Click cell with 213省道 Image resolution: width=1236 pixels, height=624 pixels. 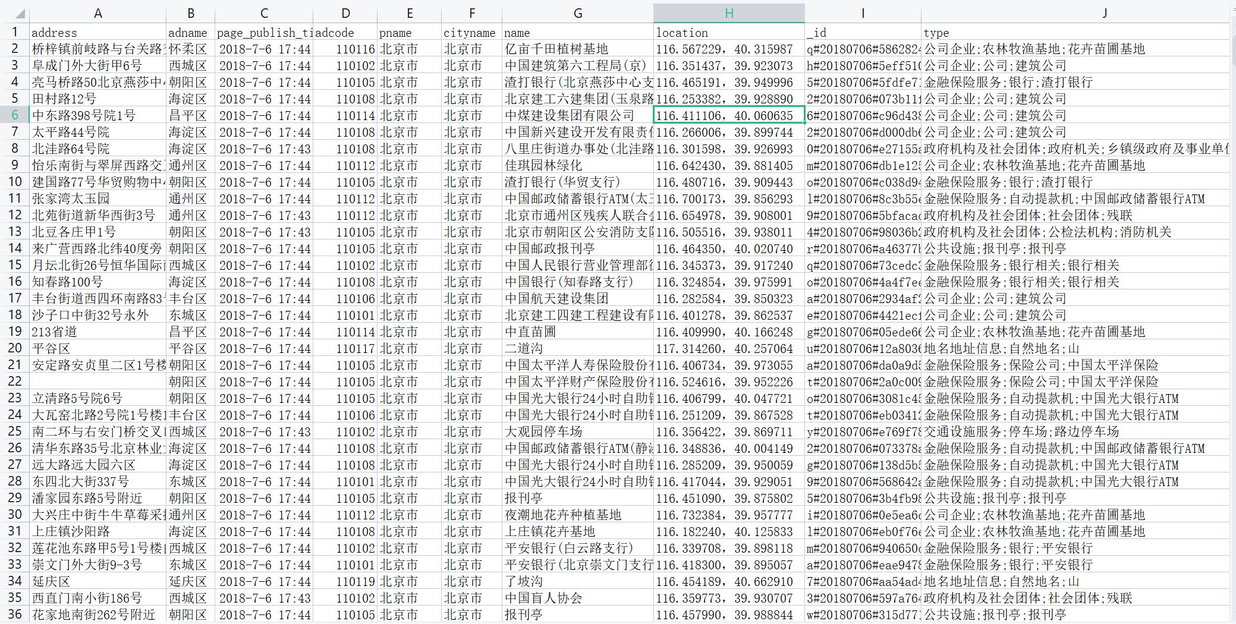(x=98, y=332)
